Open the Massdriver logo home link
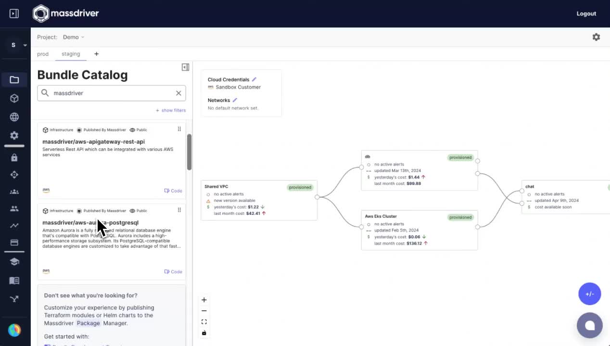 (66, 13)
